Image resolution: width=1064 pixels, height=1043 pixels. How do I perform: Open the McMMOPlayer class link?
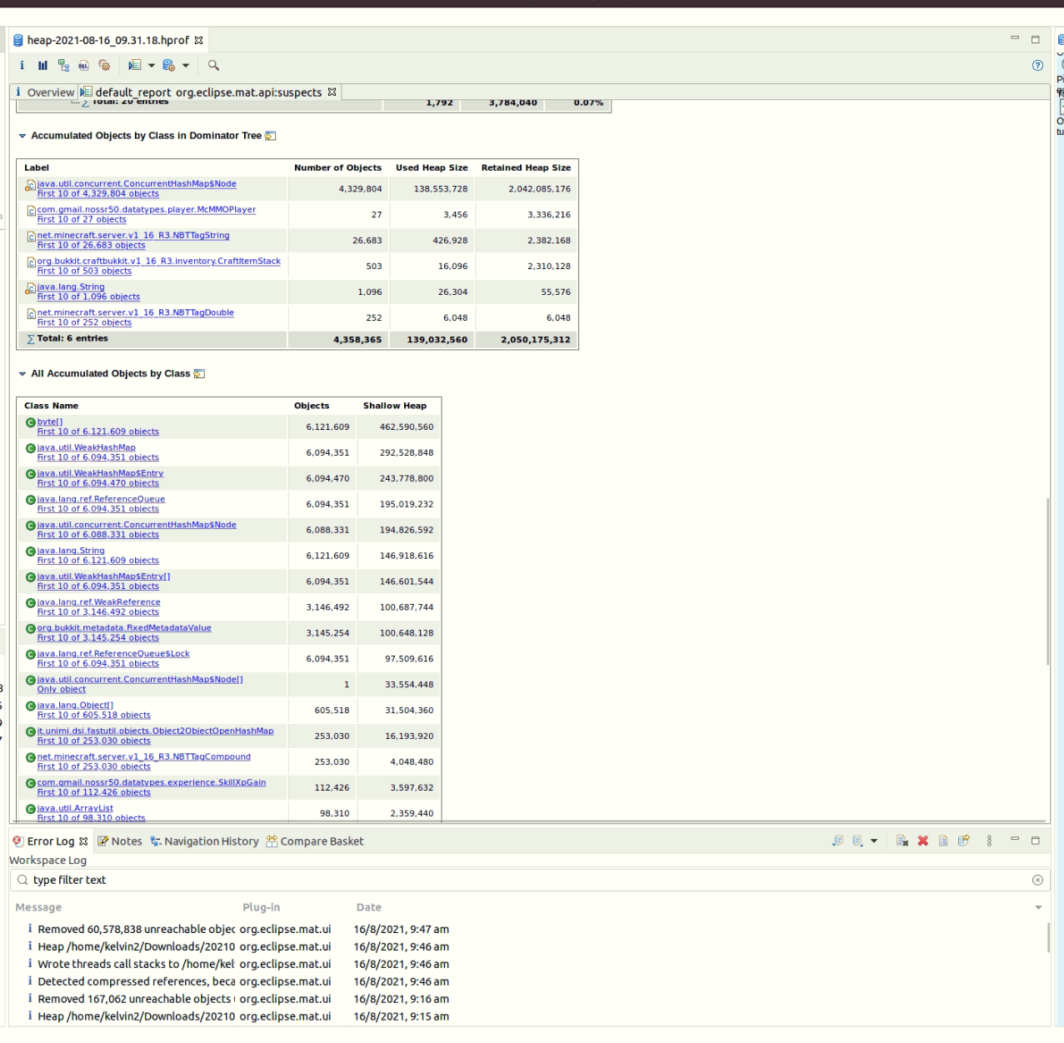coord(147,210)
